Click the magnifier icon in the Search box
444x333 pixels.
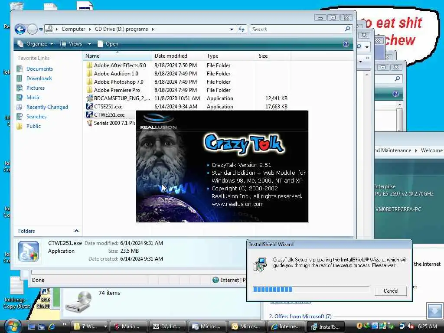[x=347, y=29]
